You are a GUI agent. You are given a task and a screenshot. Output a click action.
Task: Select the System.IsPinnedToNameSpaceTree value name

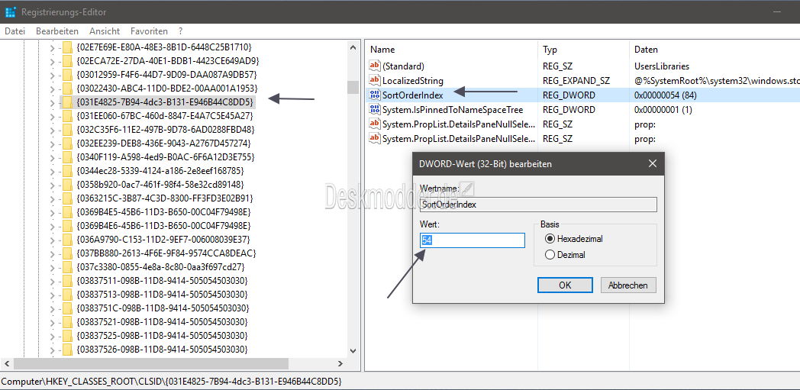click(453, 110)
